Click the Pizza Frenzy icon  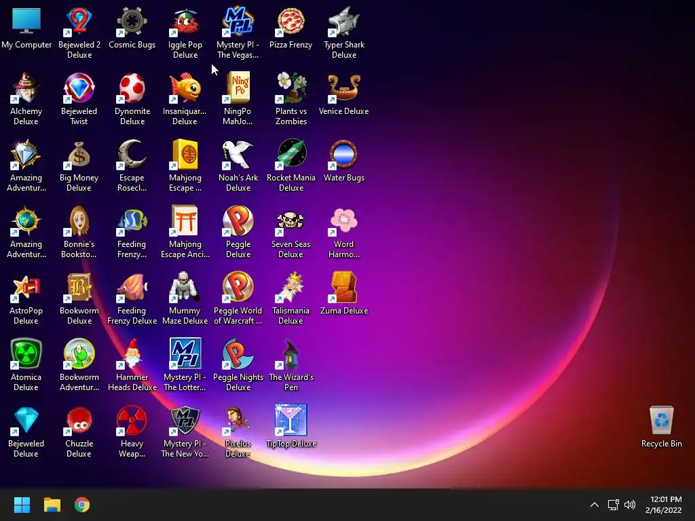[x=290, y=21]
